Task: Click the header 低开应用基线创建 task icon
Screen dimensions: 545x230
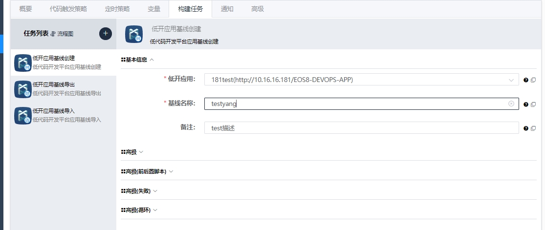Action: [x=134, y=34]
